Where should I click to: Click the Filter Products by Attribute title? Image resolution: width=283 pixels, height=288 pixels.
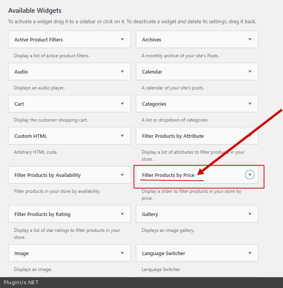[x=173, y=136]
